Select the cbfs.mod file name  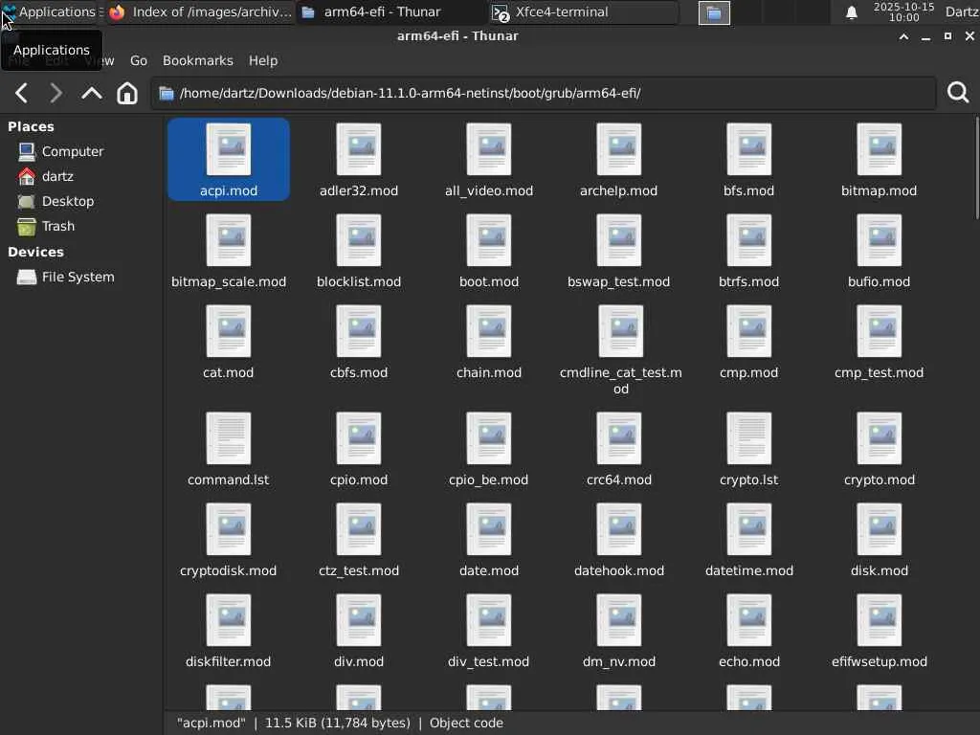click(359, 372)
